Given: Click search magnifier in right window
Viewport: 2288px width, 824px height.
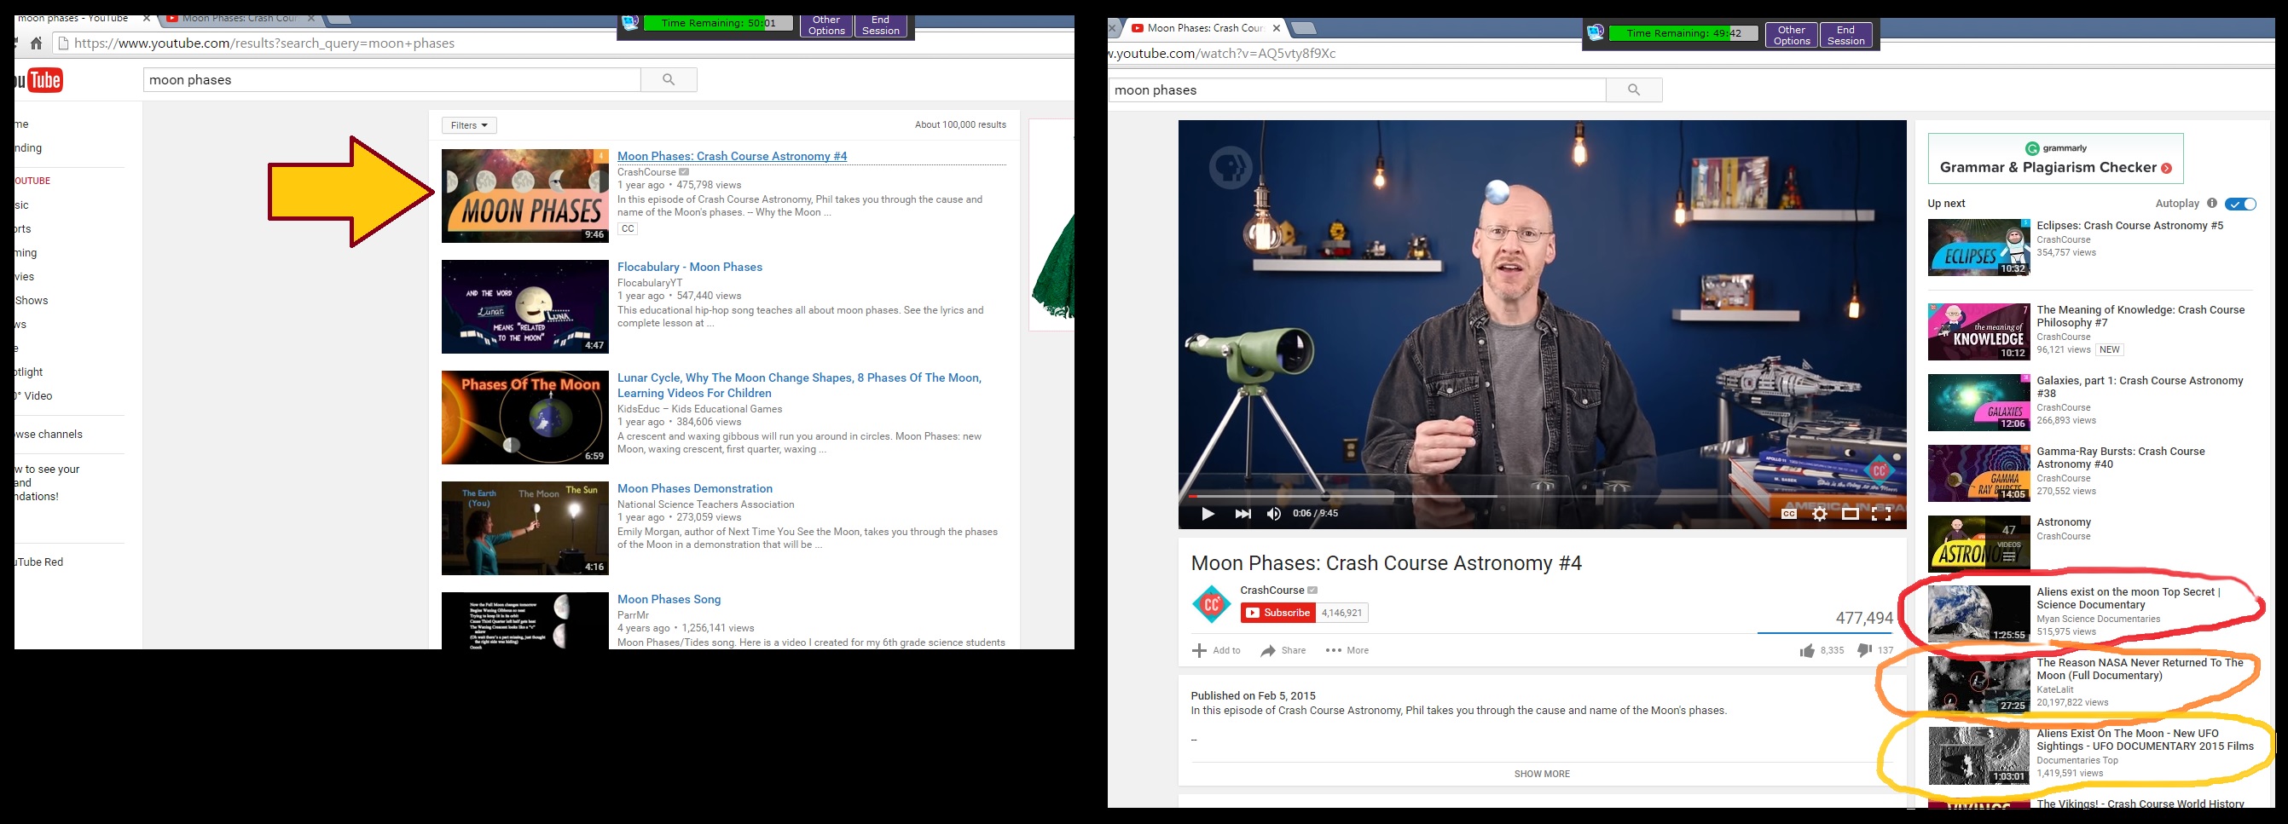Looking at the screenshot, I should click(x=1633, y=89).
